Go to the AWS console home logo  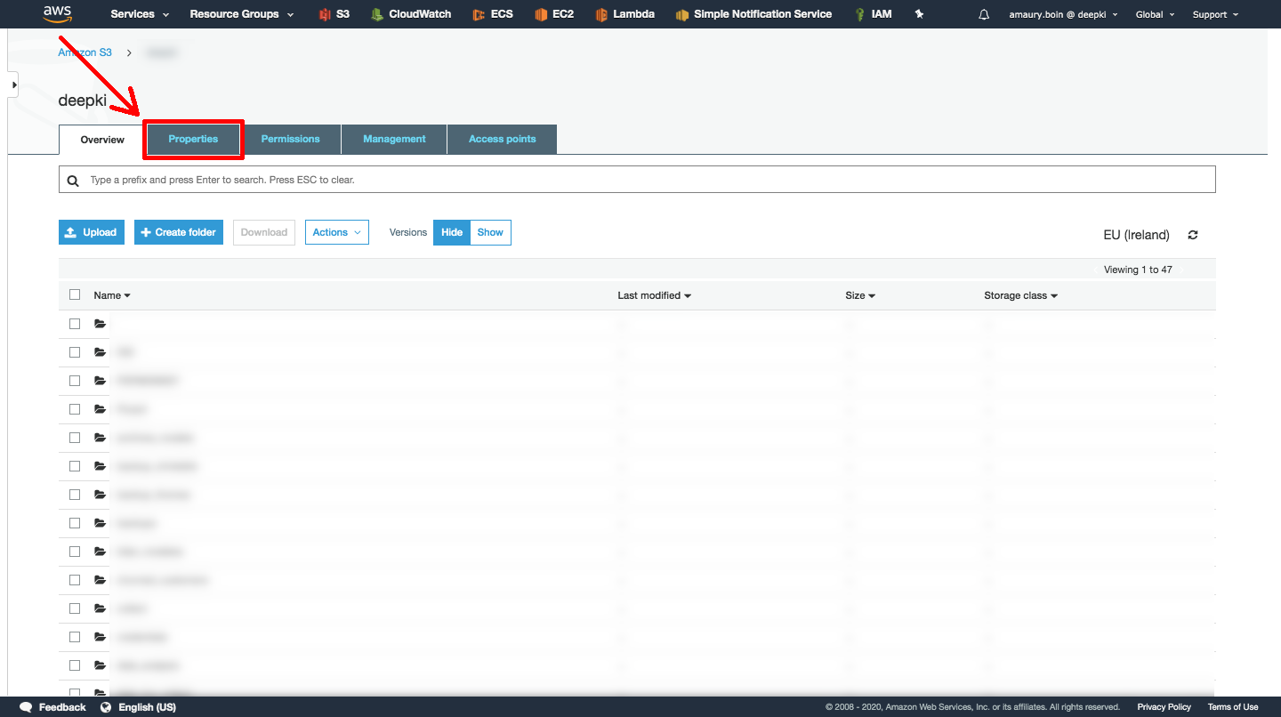57,13
